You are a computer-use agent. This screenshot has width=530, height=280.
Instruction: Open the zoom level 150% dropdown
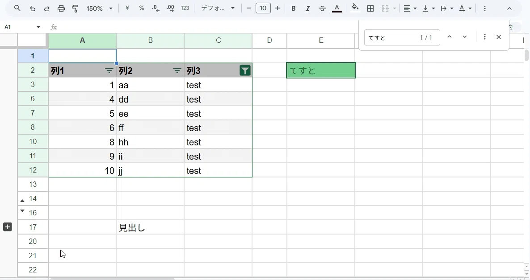(99, 8)
